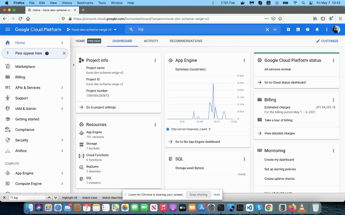
Task: Toggle Match Case in find bar
Action: pyautogui.click(x=90, y=198)
